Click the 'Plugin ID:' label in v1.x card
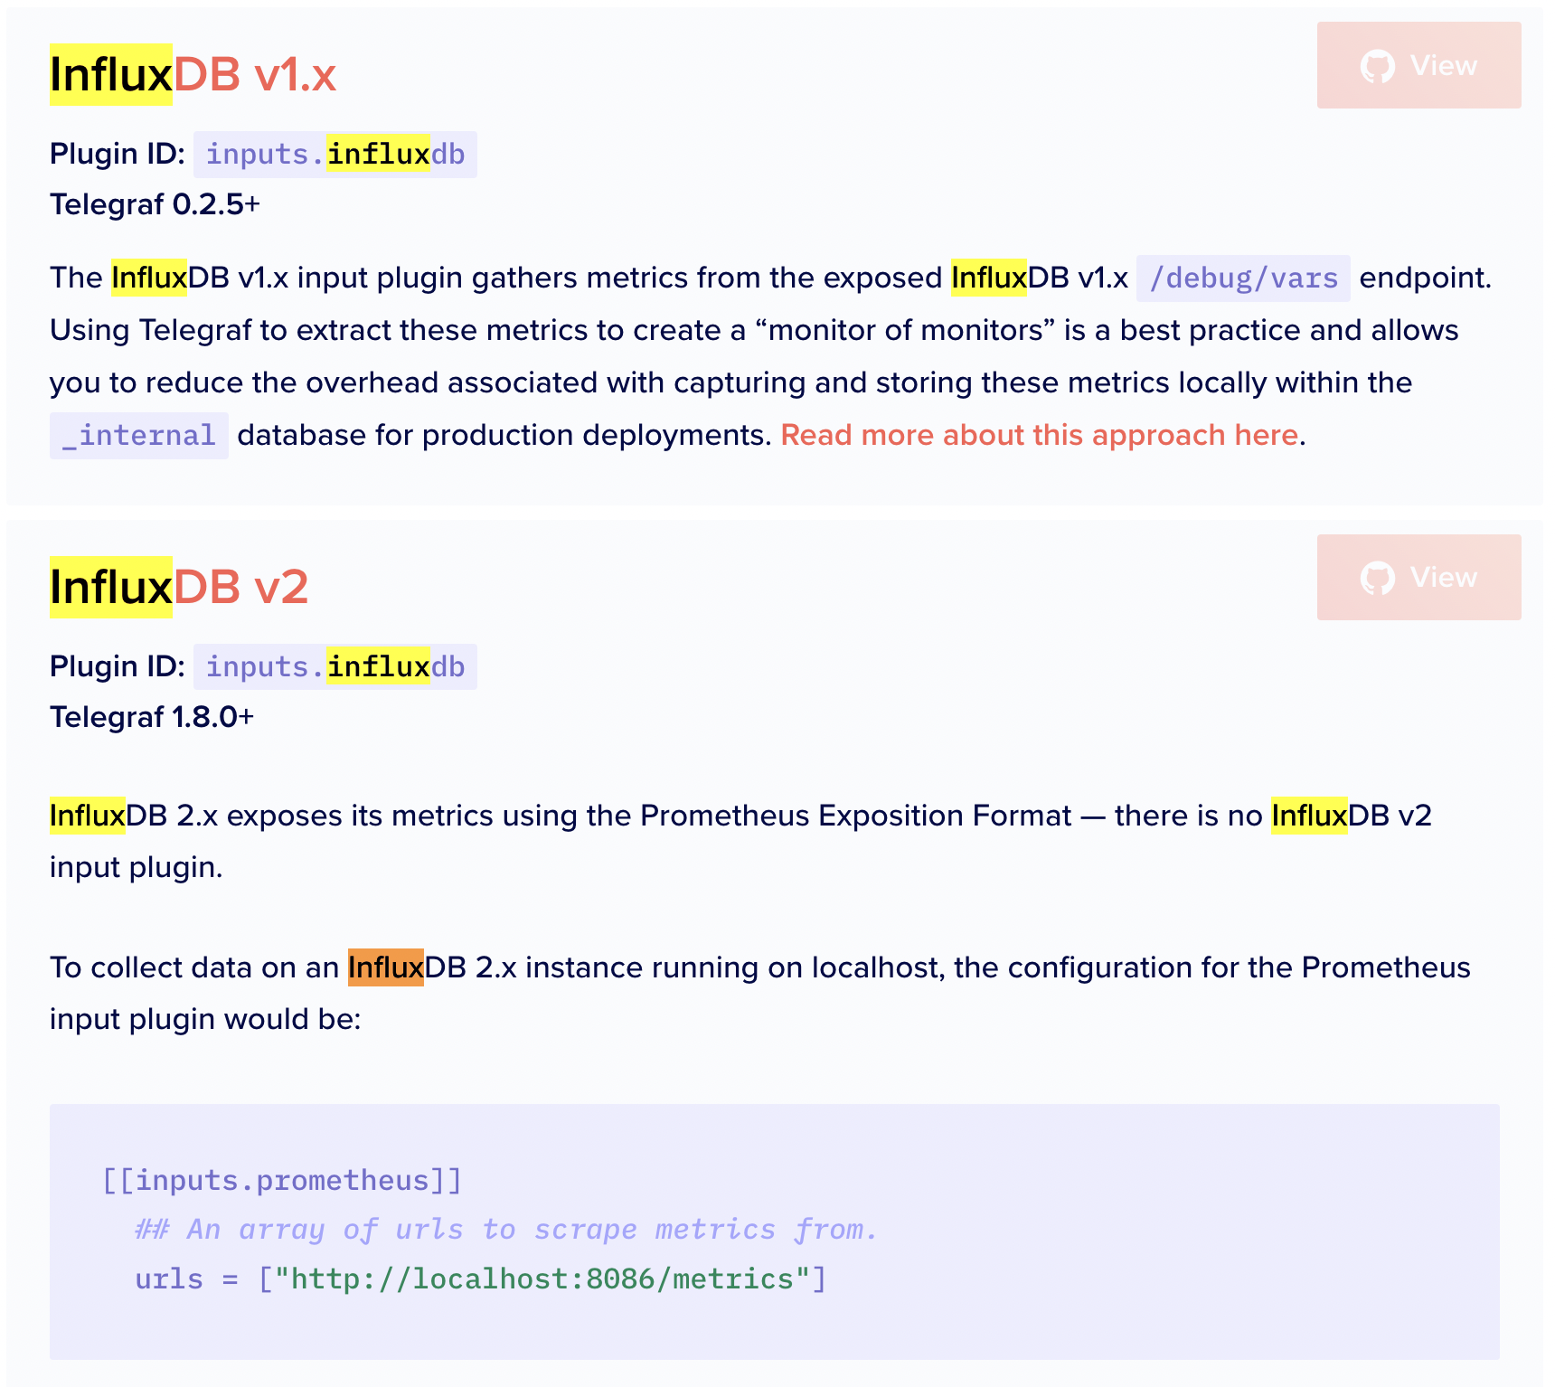Viewport: 1555px width, 1387px height. [118, 155]
